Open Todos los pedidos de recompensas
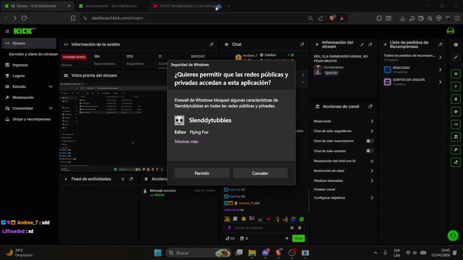 tap(413, 57)
